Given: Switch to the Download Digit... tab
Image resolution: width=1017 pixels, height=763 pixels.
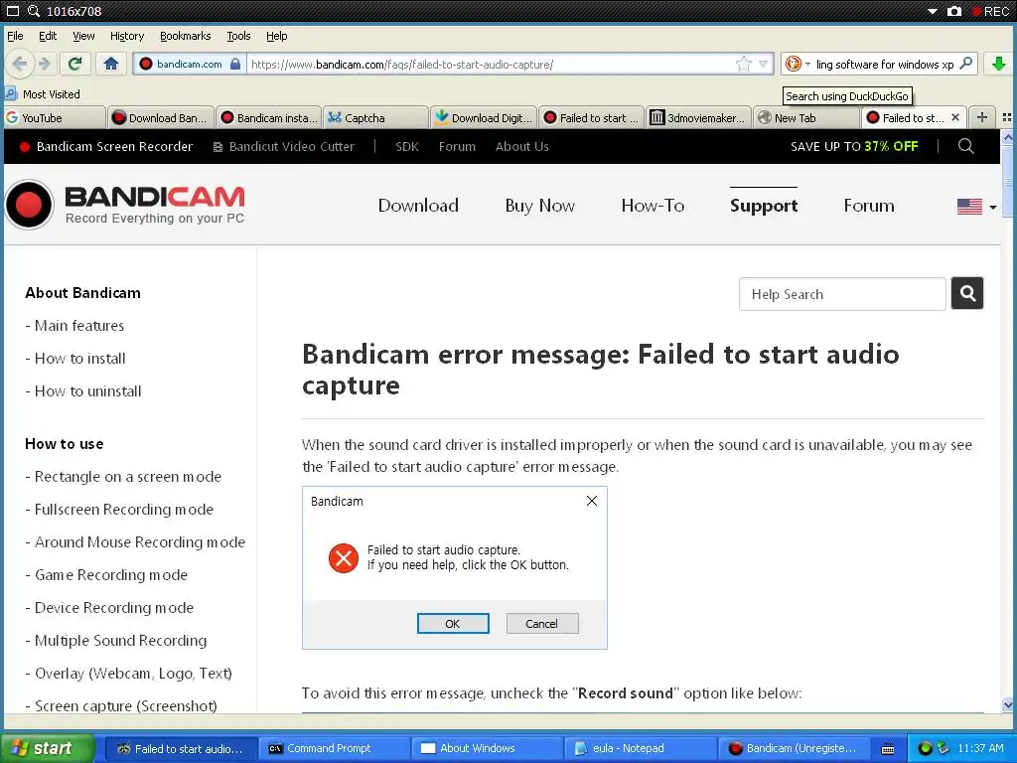Looking at the screenshot, I should 484,117.
